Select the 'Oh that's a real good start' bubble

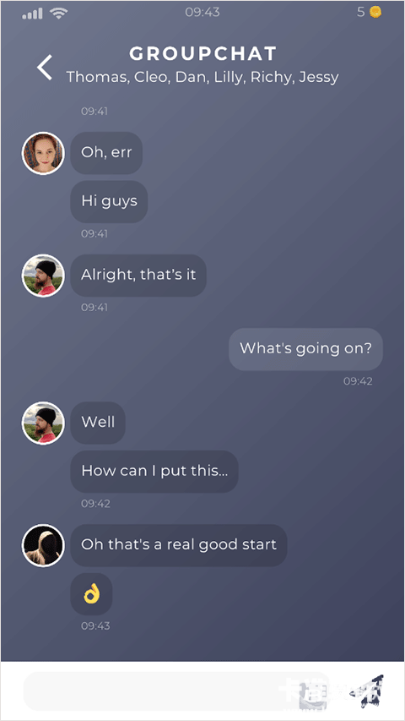pyautogui.click(x=179, y=545)
